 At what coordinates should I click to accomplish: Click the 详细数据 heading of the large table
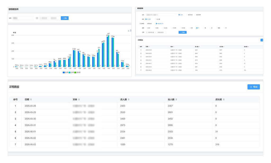tap(14, 87)
